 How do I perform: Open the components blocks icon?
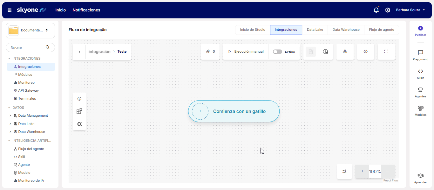coord(79,111)
